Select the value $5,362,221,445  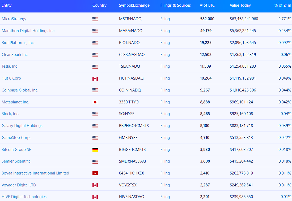pos(243,31)
